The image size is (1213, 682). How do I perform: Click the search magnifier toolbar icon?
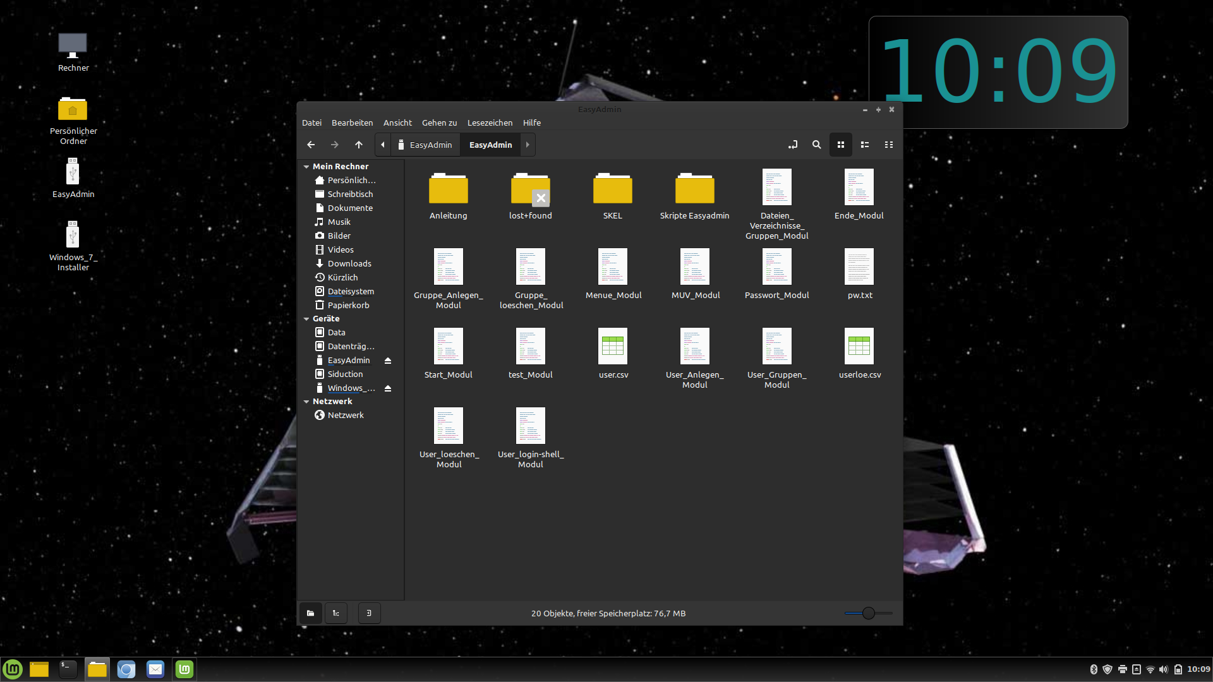[816, 145]
